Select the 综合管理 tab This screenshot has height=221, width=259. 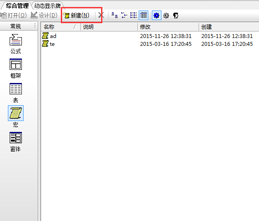click(17, 6)
